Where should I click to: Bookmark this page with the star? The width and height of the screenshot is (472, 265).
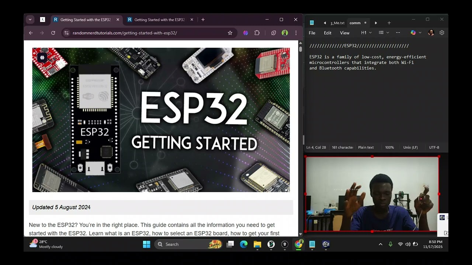(x=230, y=33)
